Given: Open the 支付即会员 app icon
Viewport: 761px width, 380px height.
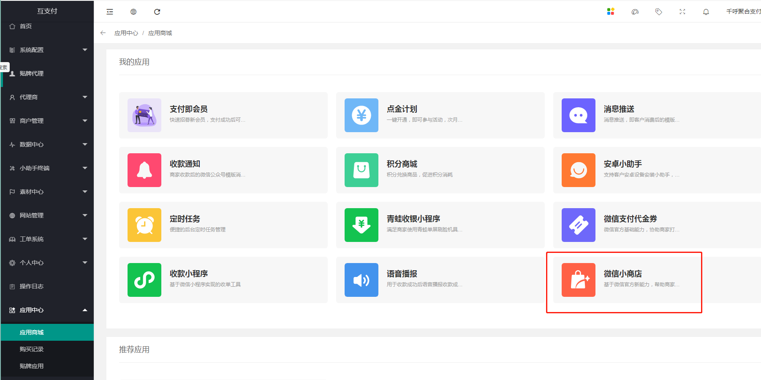Looking at the screenshot, I should [x=144, y=115].
